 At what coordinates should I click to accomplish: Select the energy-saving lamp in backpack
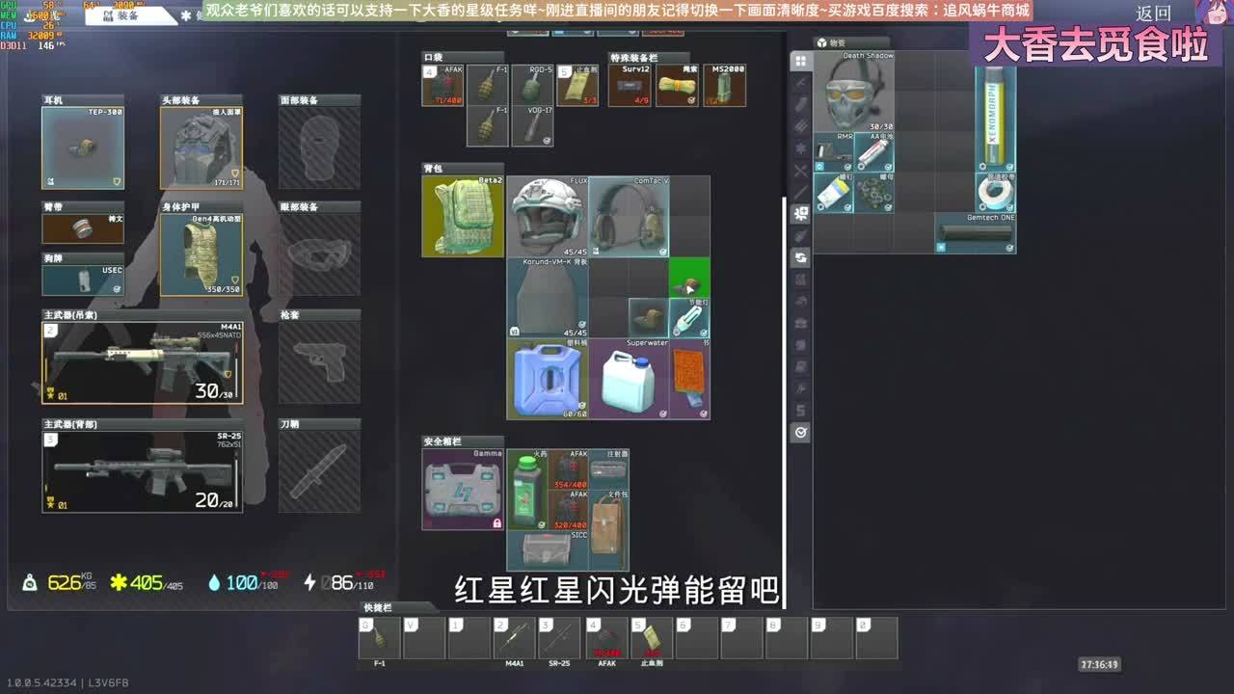point(689,318)
